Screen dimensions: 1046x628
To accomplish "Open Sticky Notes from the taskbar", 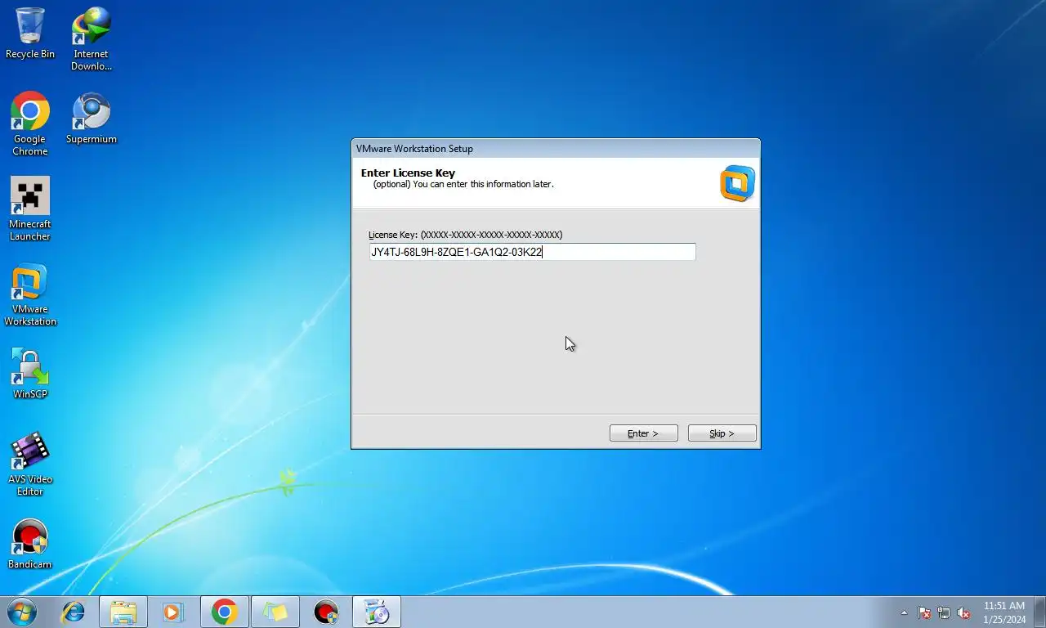I will click(x=275, y=612).
